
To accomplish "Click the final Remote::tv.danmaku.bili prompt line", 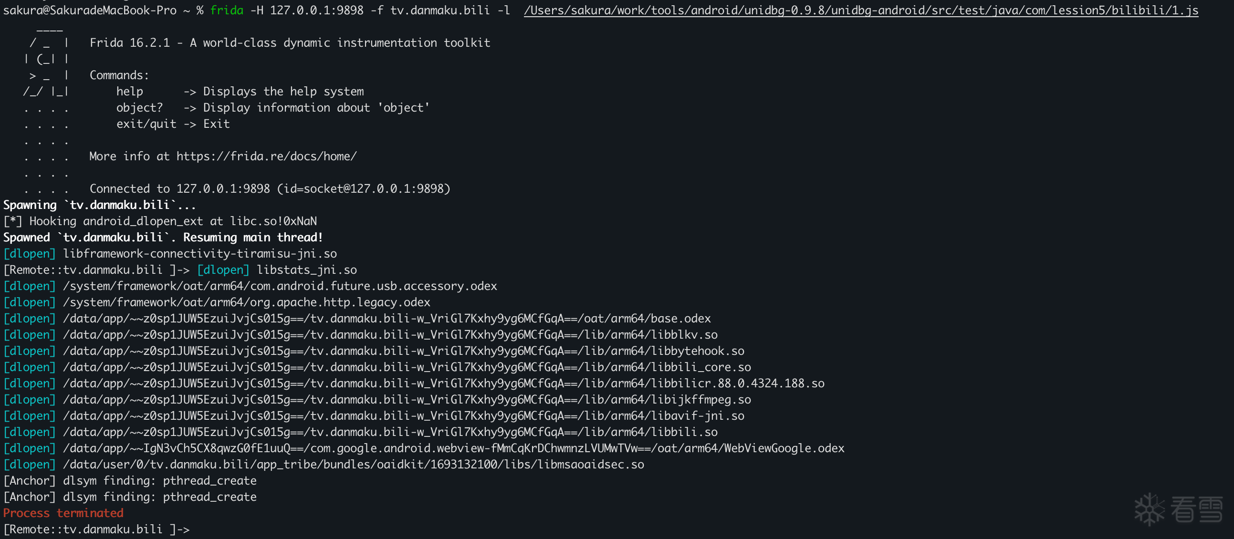I will click(96, 529).
